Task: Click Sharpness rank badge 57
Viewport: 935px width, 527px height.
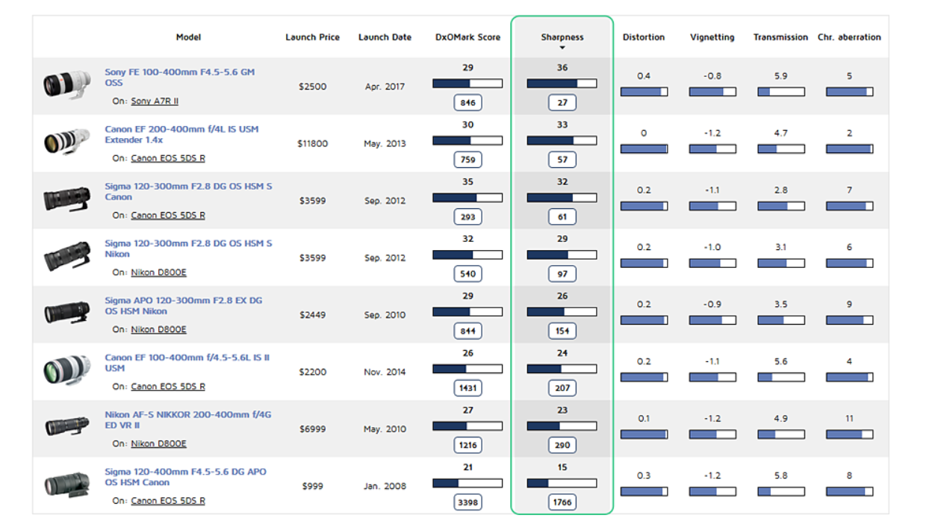Action: [x=562, y=160]
